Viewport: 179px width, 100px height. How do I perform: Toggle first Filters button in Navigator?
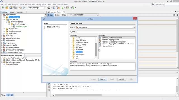click(8, 95)
